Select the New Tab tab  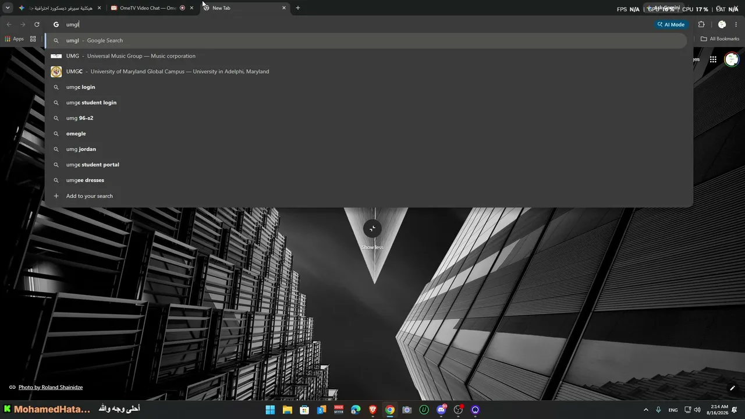pos(245,8)
